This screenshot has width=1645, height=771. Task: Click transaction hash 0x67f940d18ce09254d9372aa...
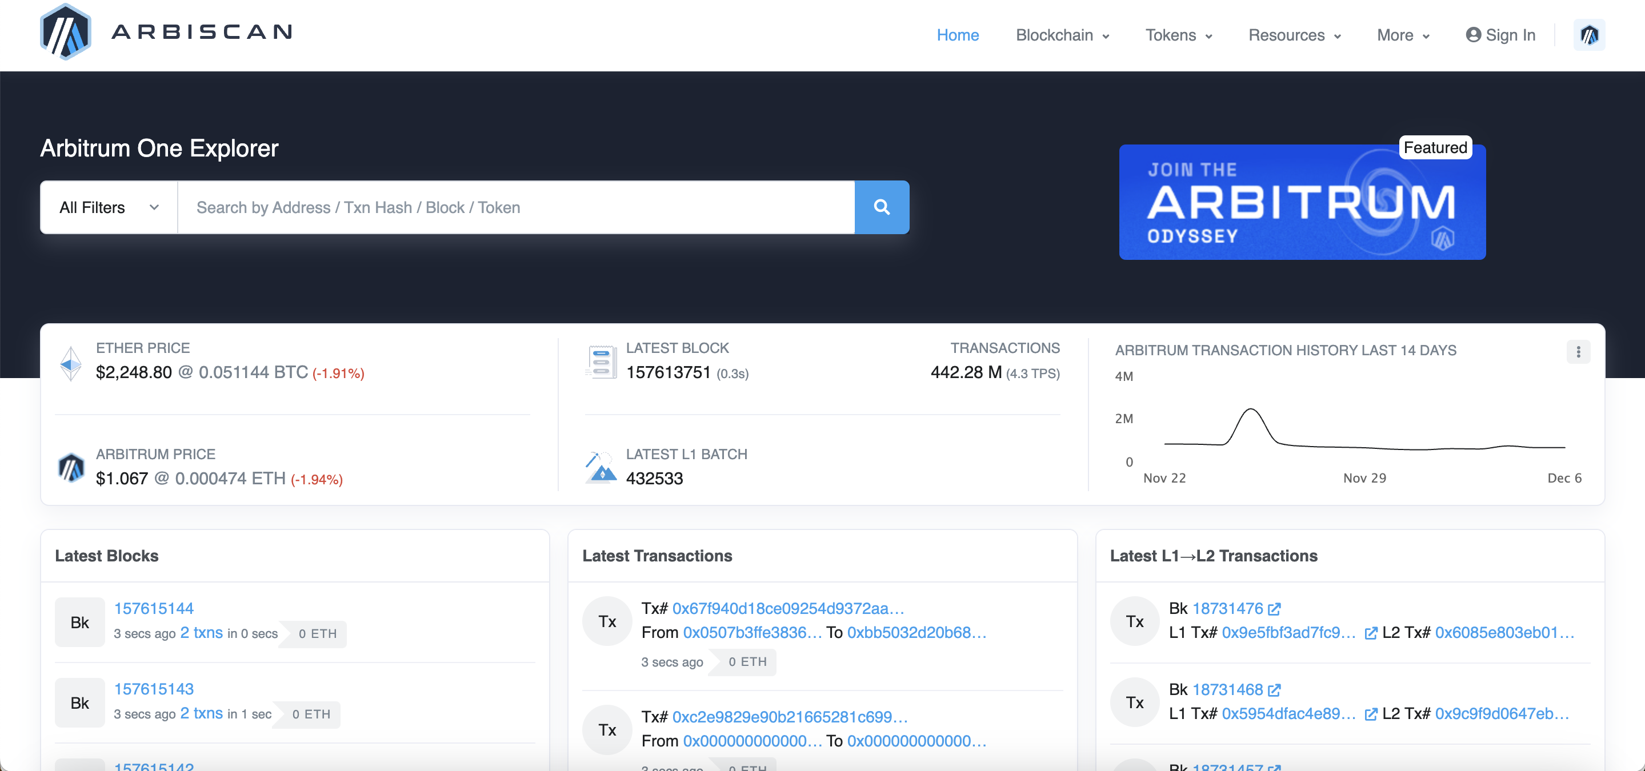[x=789, y=608]
